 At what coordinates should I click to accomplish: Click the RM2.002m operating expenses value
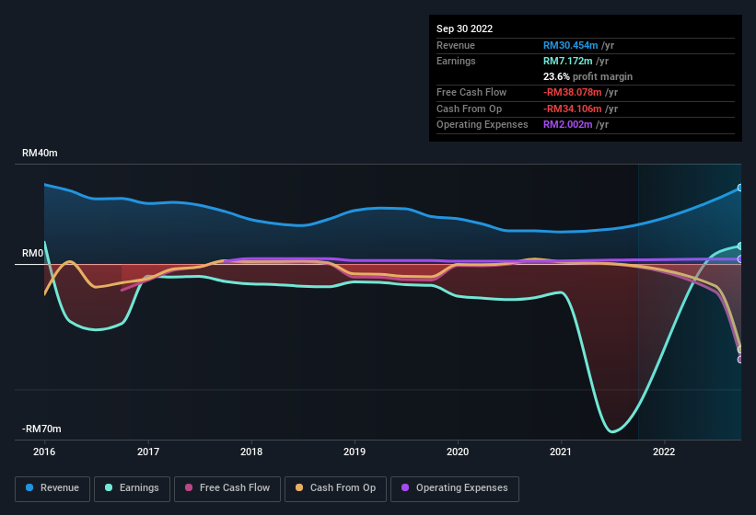[567, 125]
